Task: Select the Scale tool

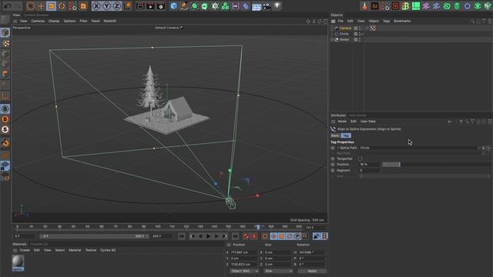Action: point(52,6)
